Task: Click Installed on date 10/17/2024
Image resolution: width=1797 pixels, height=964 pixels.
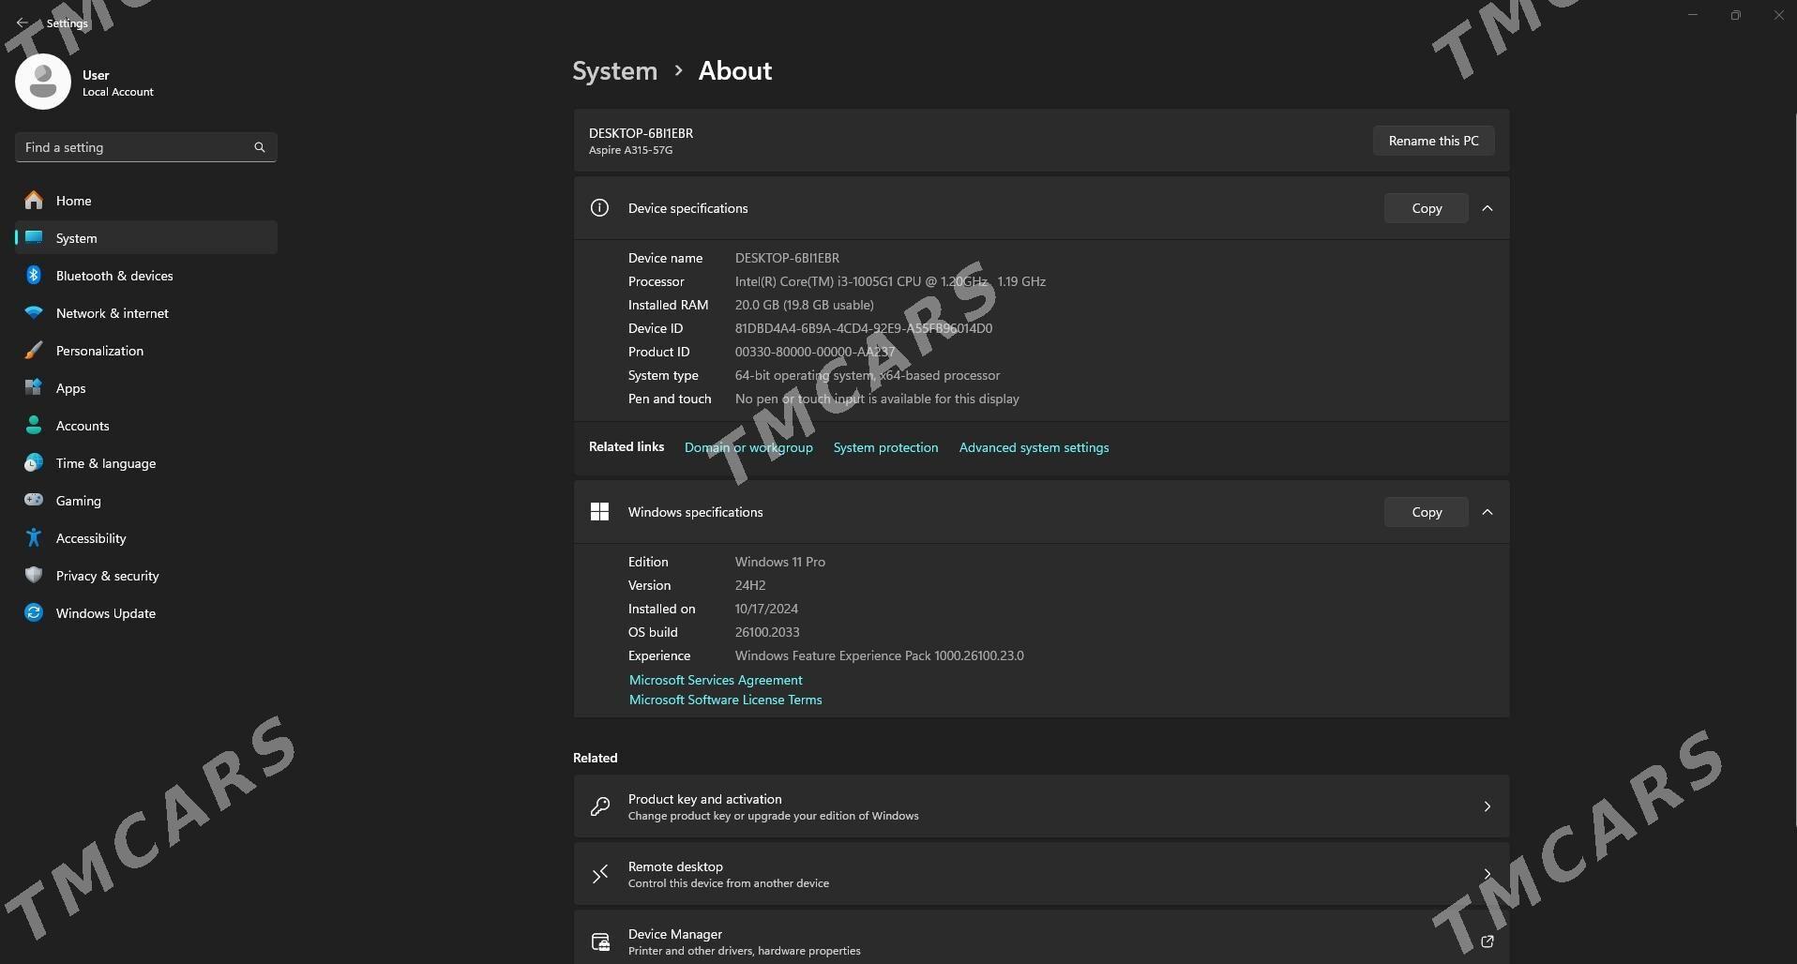Action: (x=766, y=609)
